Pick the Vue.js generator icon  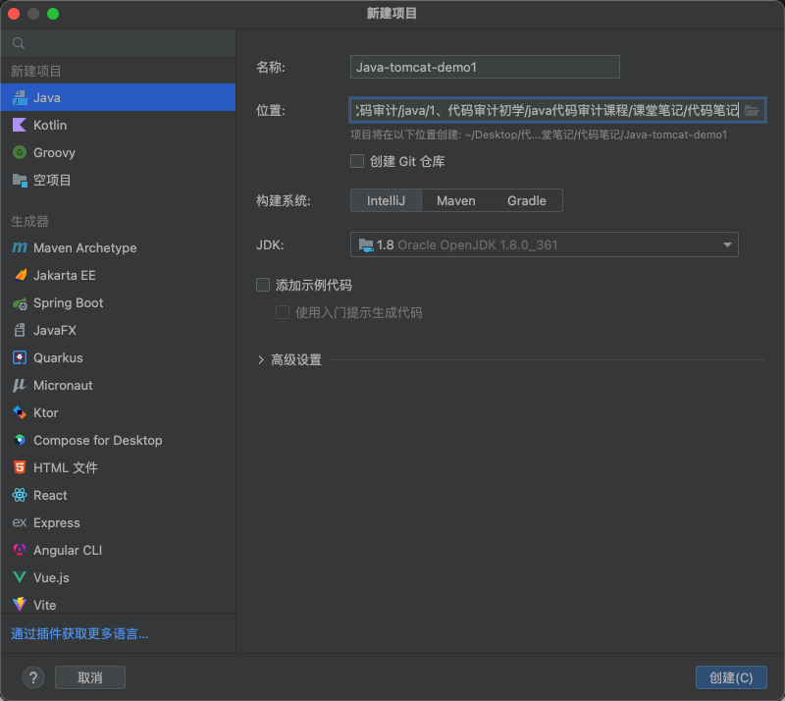click(x=19, y=578)
